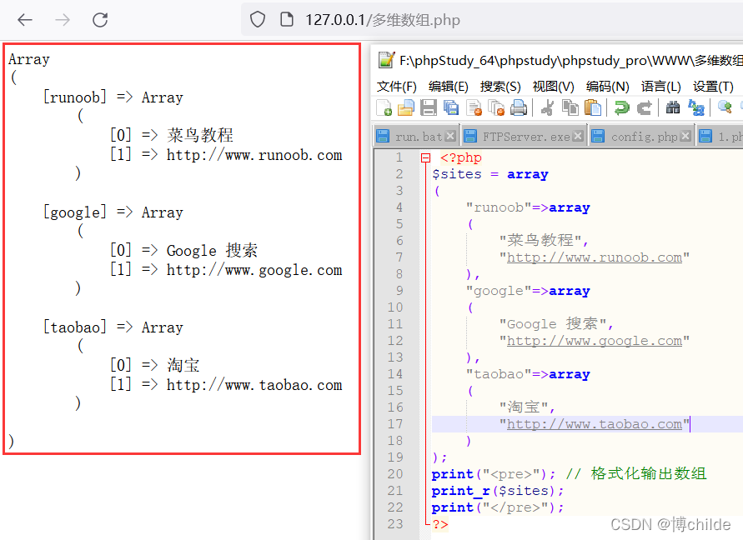This screenshot has width=743, height=540.
Task: Click the Find binoculars icon in Notepad++ toolbar
Action: click(x=673, y=107)
